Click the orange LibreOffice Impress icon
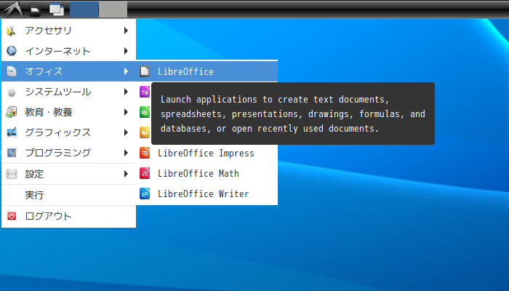Screen dimensions: 509x291 coord(145,153)
